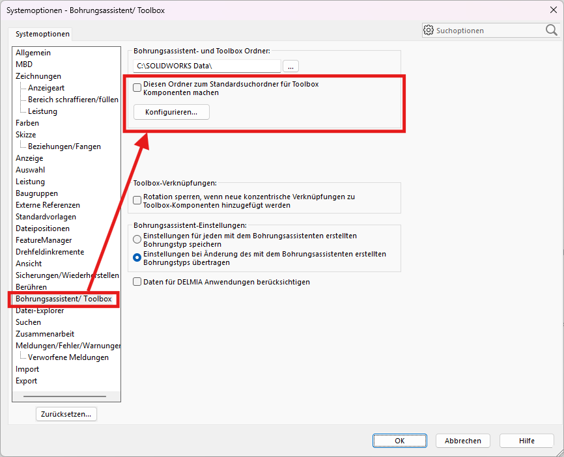The height and width of the screenshot is (457, 564).
Task: Click the category list horizontal scrollbar
Action: (64, 396)
